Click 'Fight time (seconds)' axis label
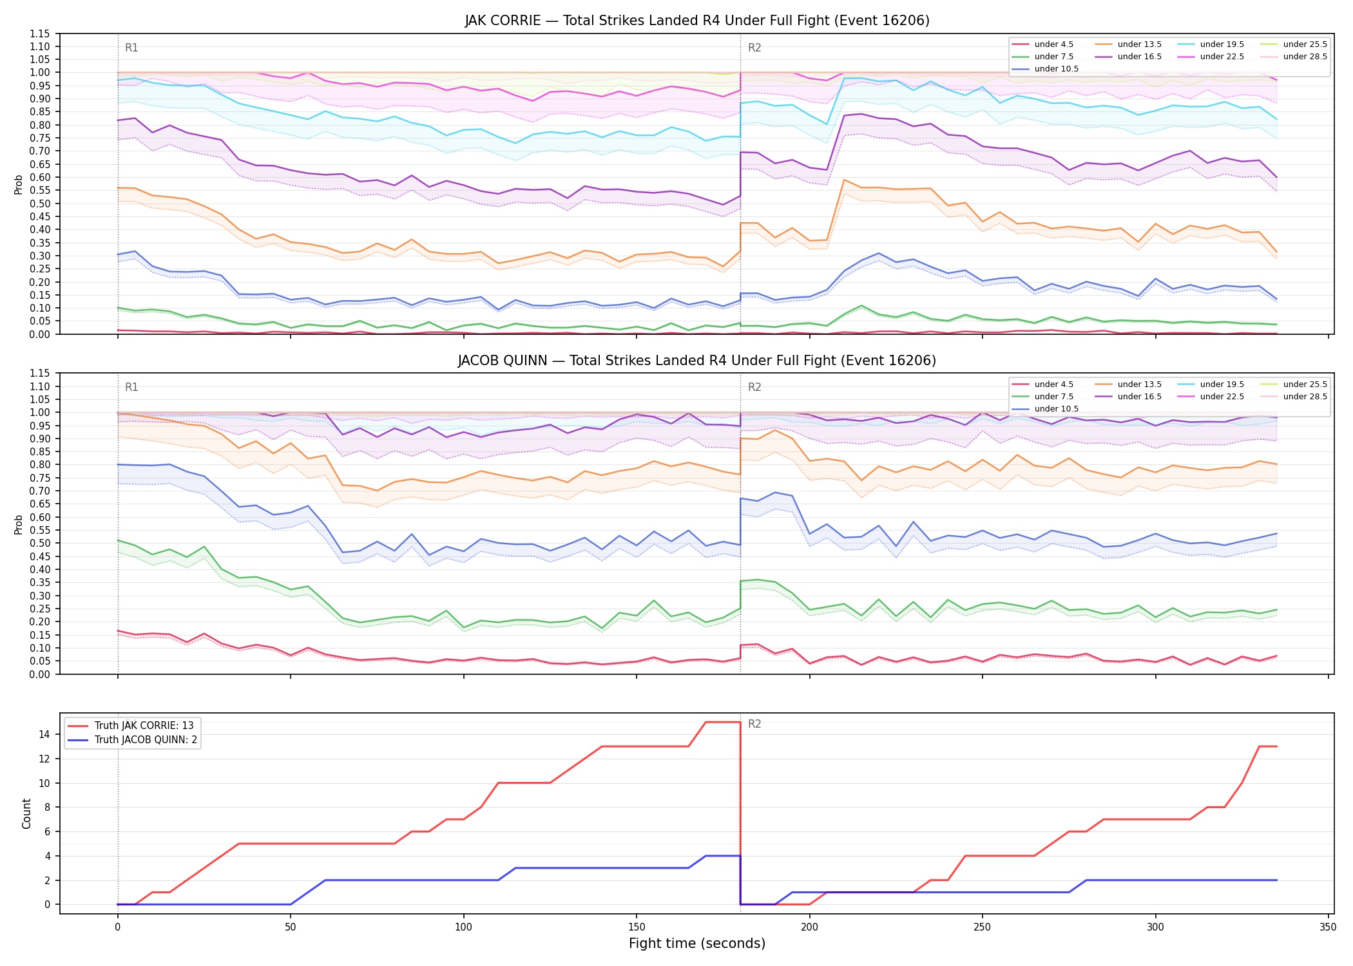 [x=697, y=943]
